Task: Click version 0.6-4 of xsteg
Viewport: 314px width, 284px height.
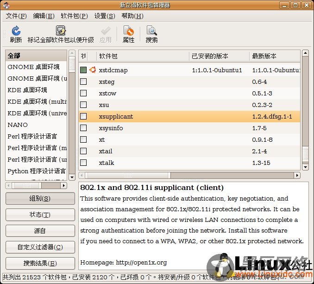Action: coord(259,82)
